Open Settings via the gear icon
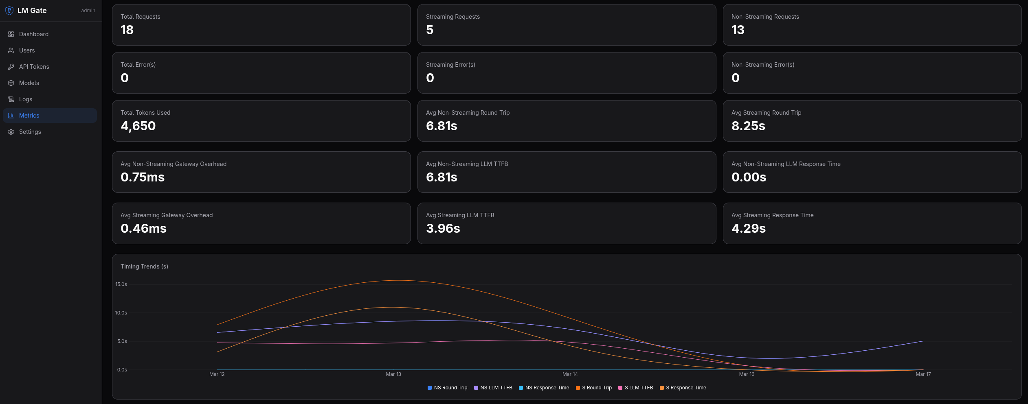 11,132
